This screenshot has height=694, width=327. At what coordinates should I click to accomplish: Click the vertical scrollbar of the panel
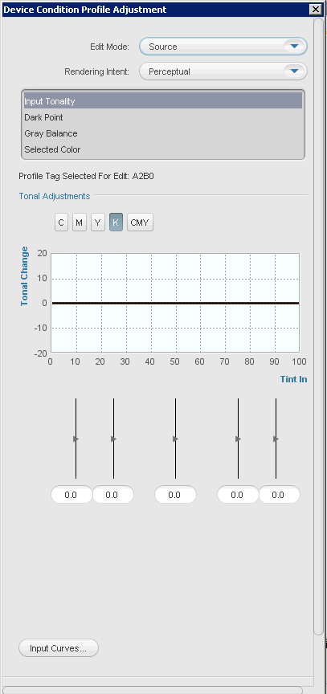point(319,327)
